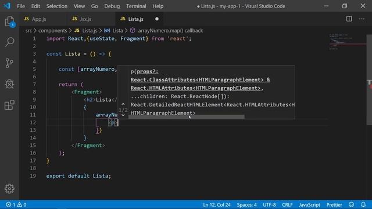Click the editor minimap
The image size is (372, 209).
(x=348, y=42)
